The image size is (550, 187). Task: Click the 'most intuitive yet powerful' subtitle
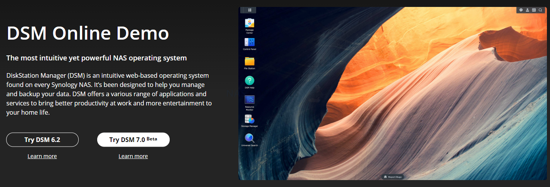coord(96,58)
